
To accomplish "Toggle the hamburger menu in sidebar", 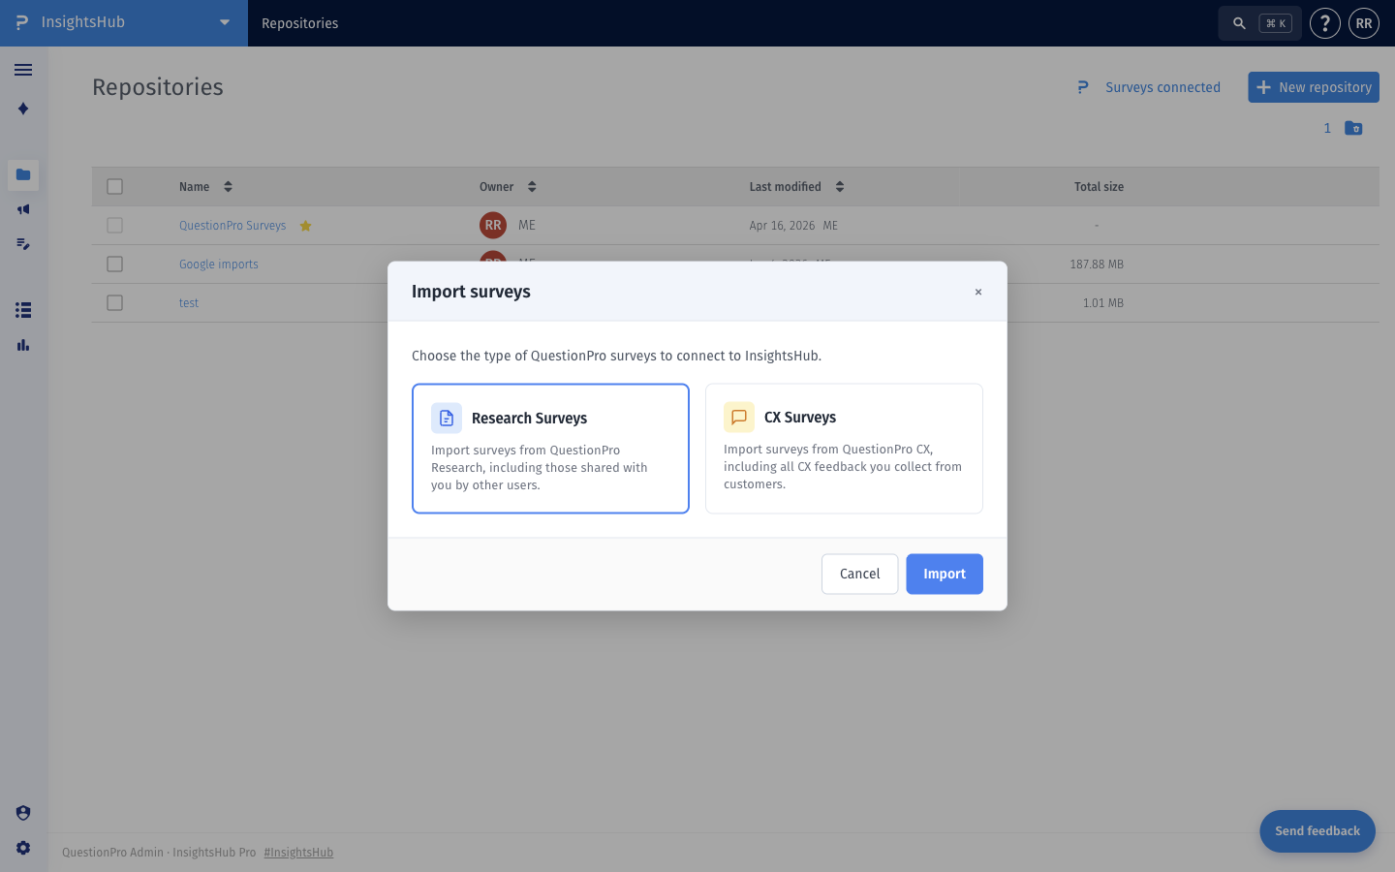I will pyautogui.click(x=23, y=70).
